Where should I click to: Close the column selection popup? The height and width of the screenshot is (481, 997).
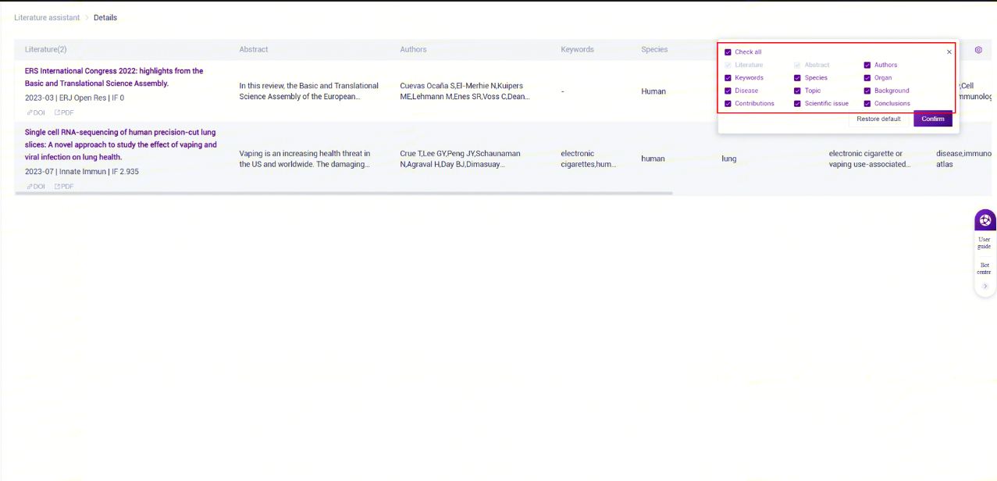[949, 52]
